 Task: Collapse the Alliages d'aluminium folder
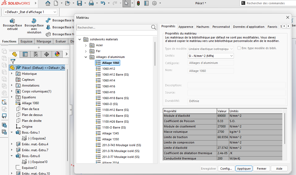pos(86,57)
